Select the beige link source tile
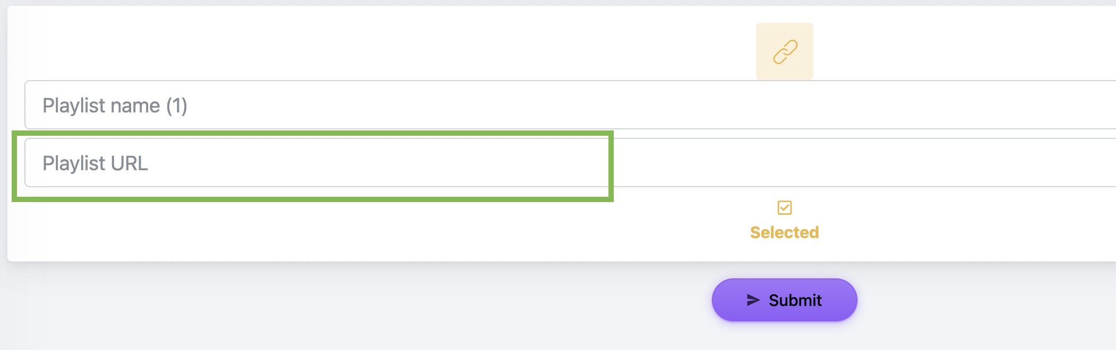Image resolution: width=1116 pixels, height=350 pixels. tap(785, 52)
